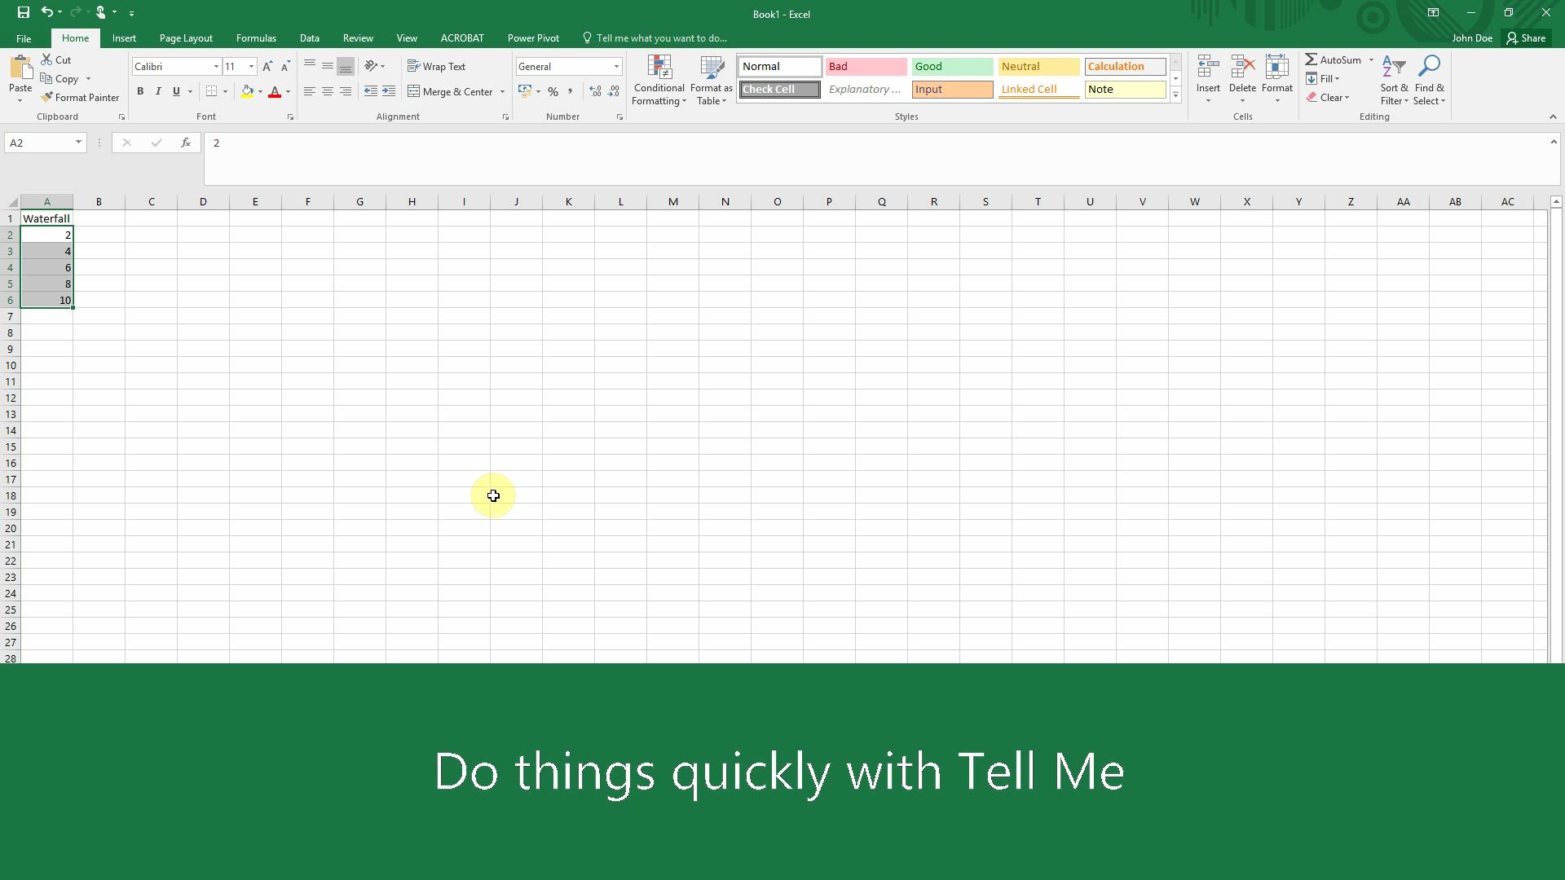Toggle Wrap Text on selected cells
1565x880 pixels.
(437, 67)
